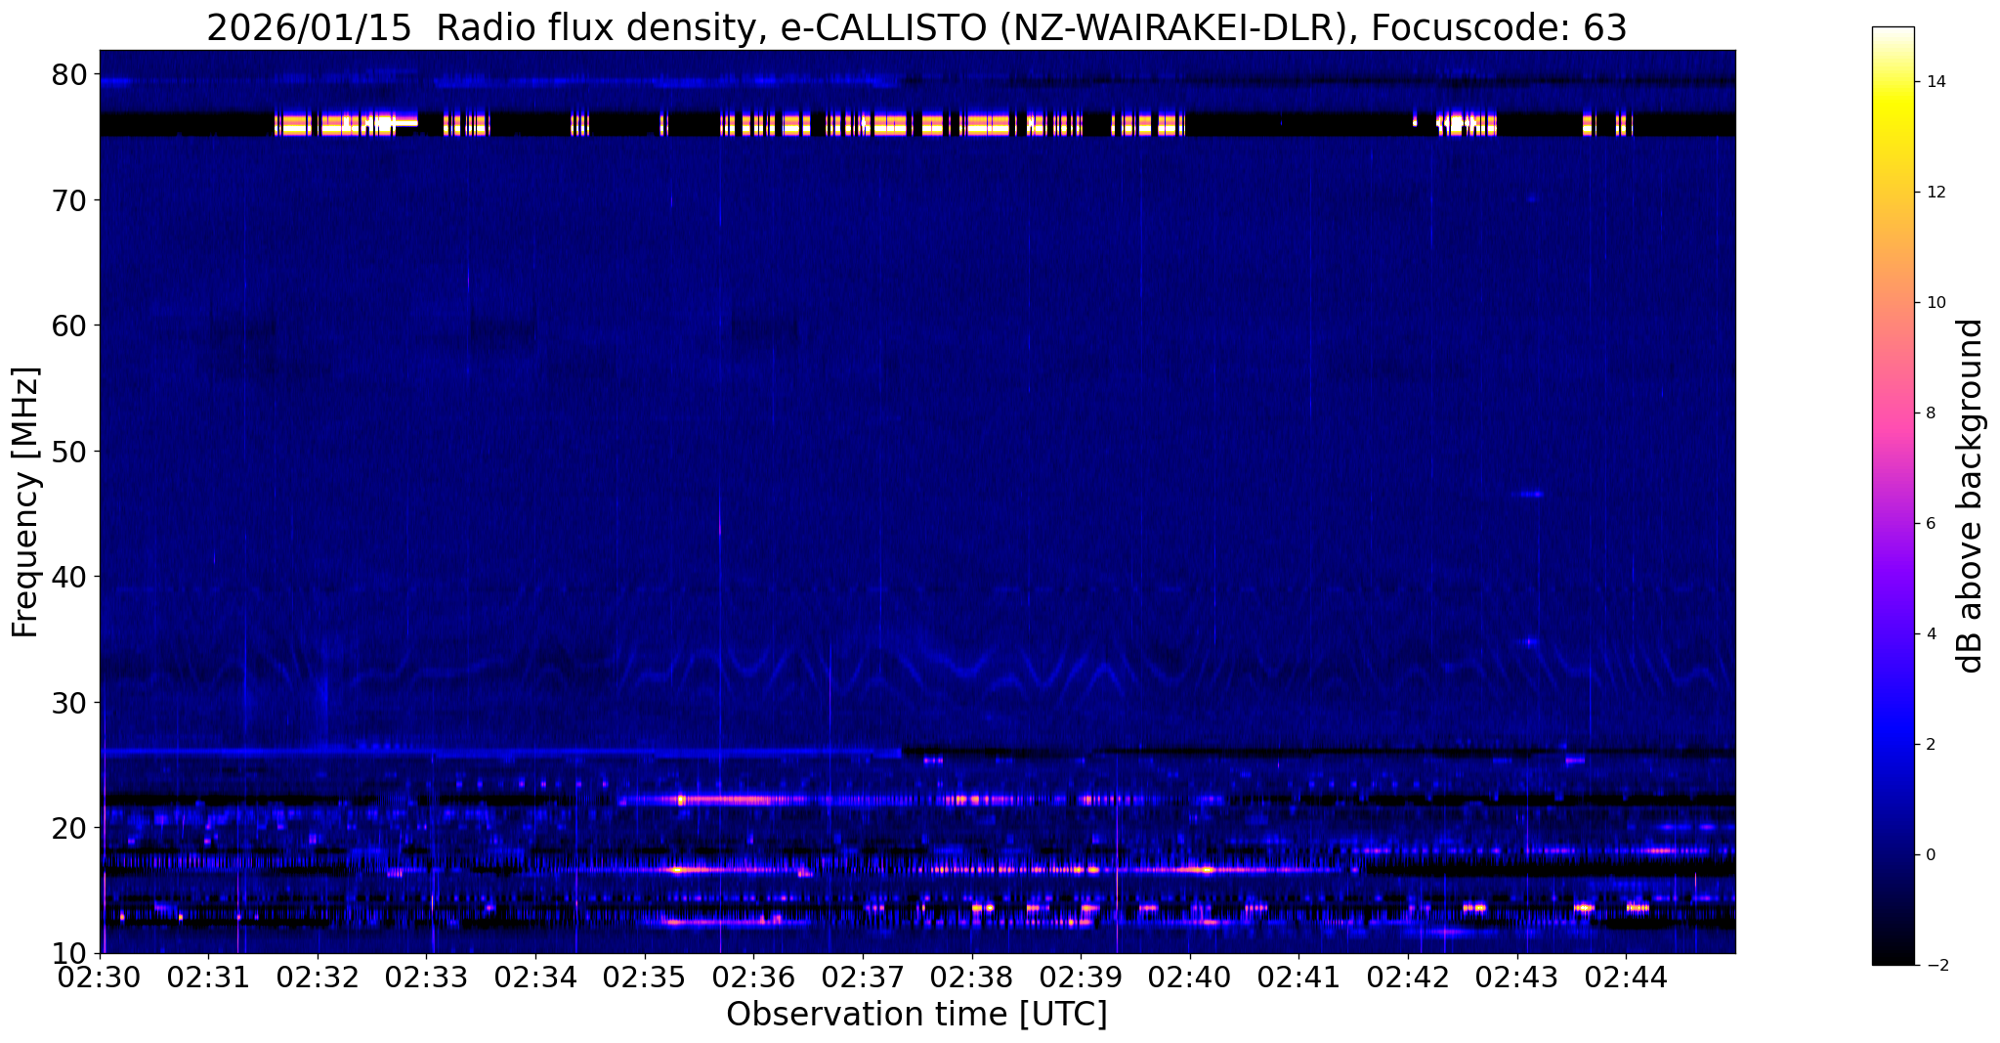
Task: Click the colorbar tick label 8
Action: 1931,413
